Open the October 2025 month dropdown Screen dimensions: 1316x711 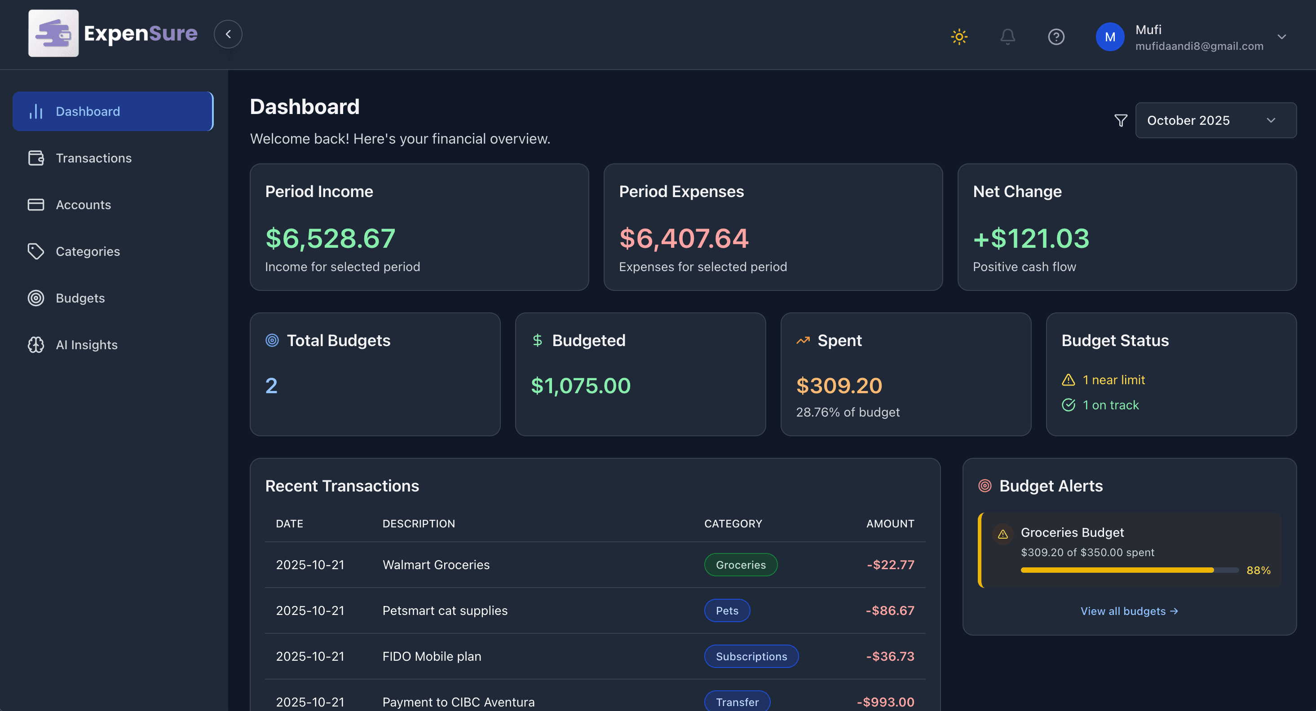click(1215, 120)
